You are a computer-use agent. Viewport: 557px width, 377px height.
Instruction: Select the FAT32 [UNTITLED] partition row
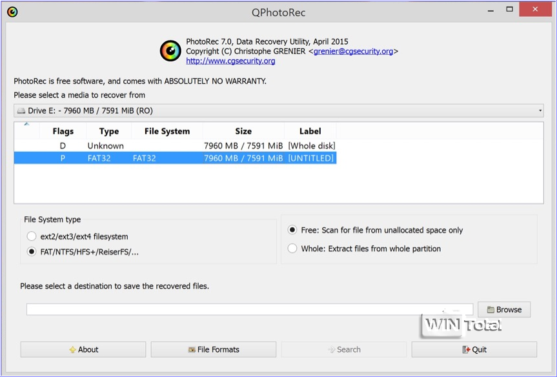[x=175, y=158]
